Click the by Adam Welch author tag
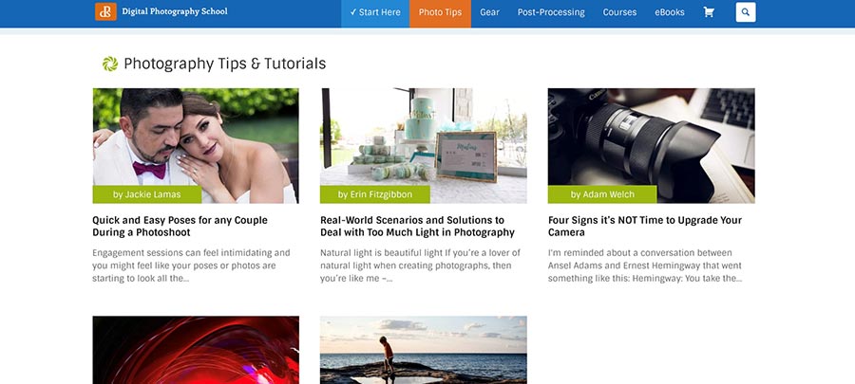Image resolution: width=855 pixels, height=384 pixels. [x=602, y=194]
